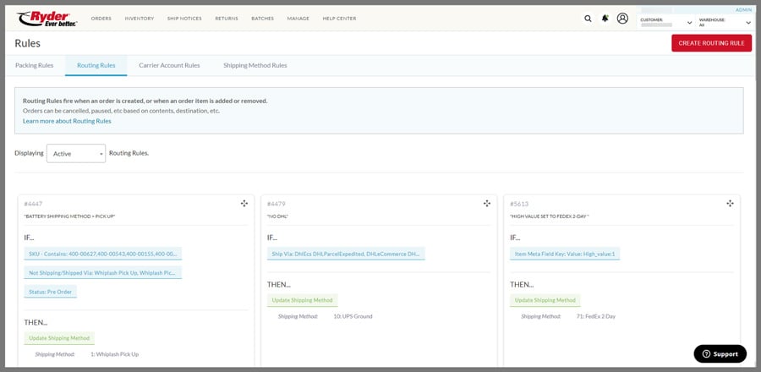This screenshot has height=372, width=761.
Task: Switch to the Packing Rules tab
Action: coord(35,65)
